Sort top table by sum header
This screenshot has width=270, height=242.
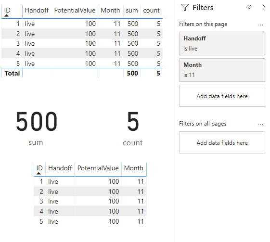click(x=132, y=11)
